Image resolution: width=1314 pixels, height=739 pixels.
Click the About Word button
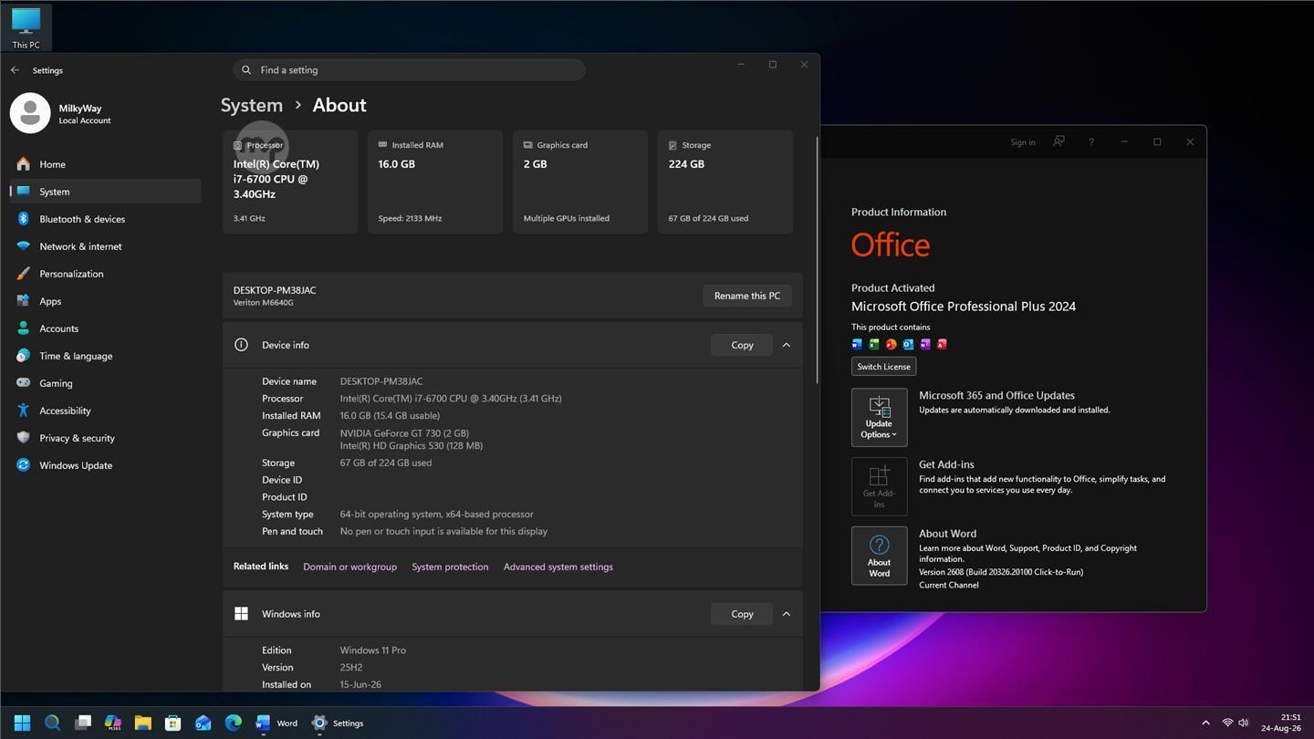(x=880, y=556)
